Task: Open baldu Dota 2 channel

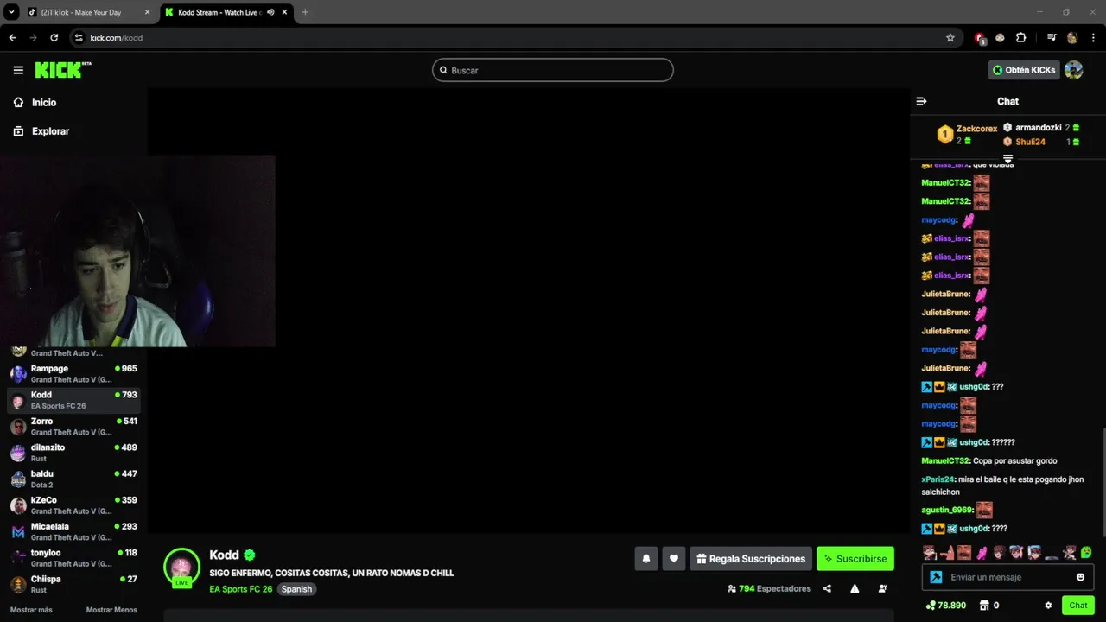Action: tap(73, 479)
